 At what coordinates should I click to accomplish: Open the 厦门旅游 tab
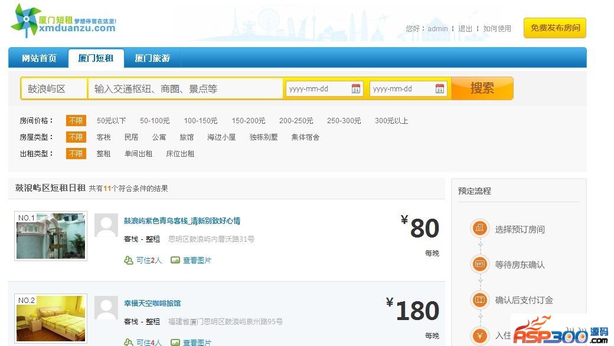[153, 58]
